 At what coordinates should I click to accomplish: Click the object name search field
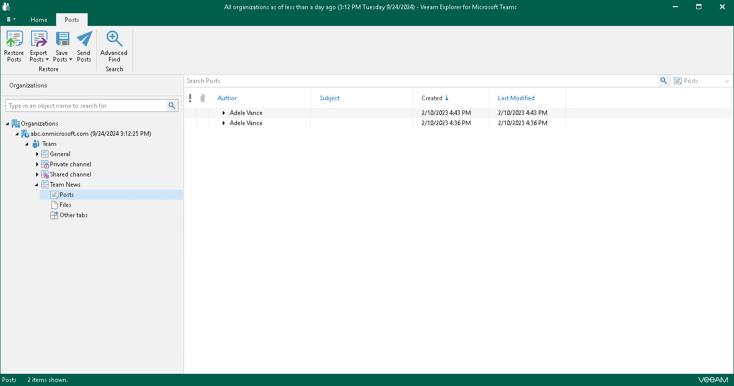(x=87, y=106)
